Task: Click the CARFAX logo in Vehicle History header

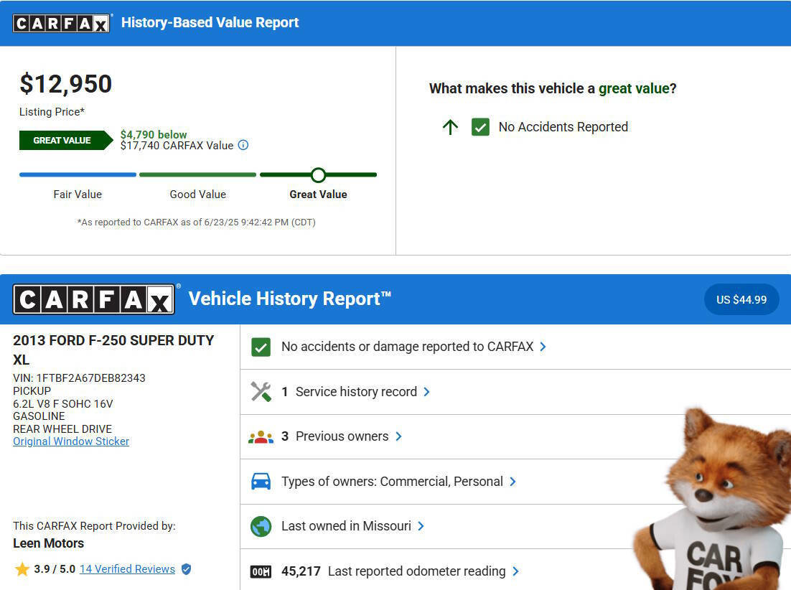Action: click(x=93, y=299)
